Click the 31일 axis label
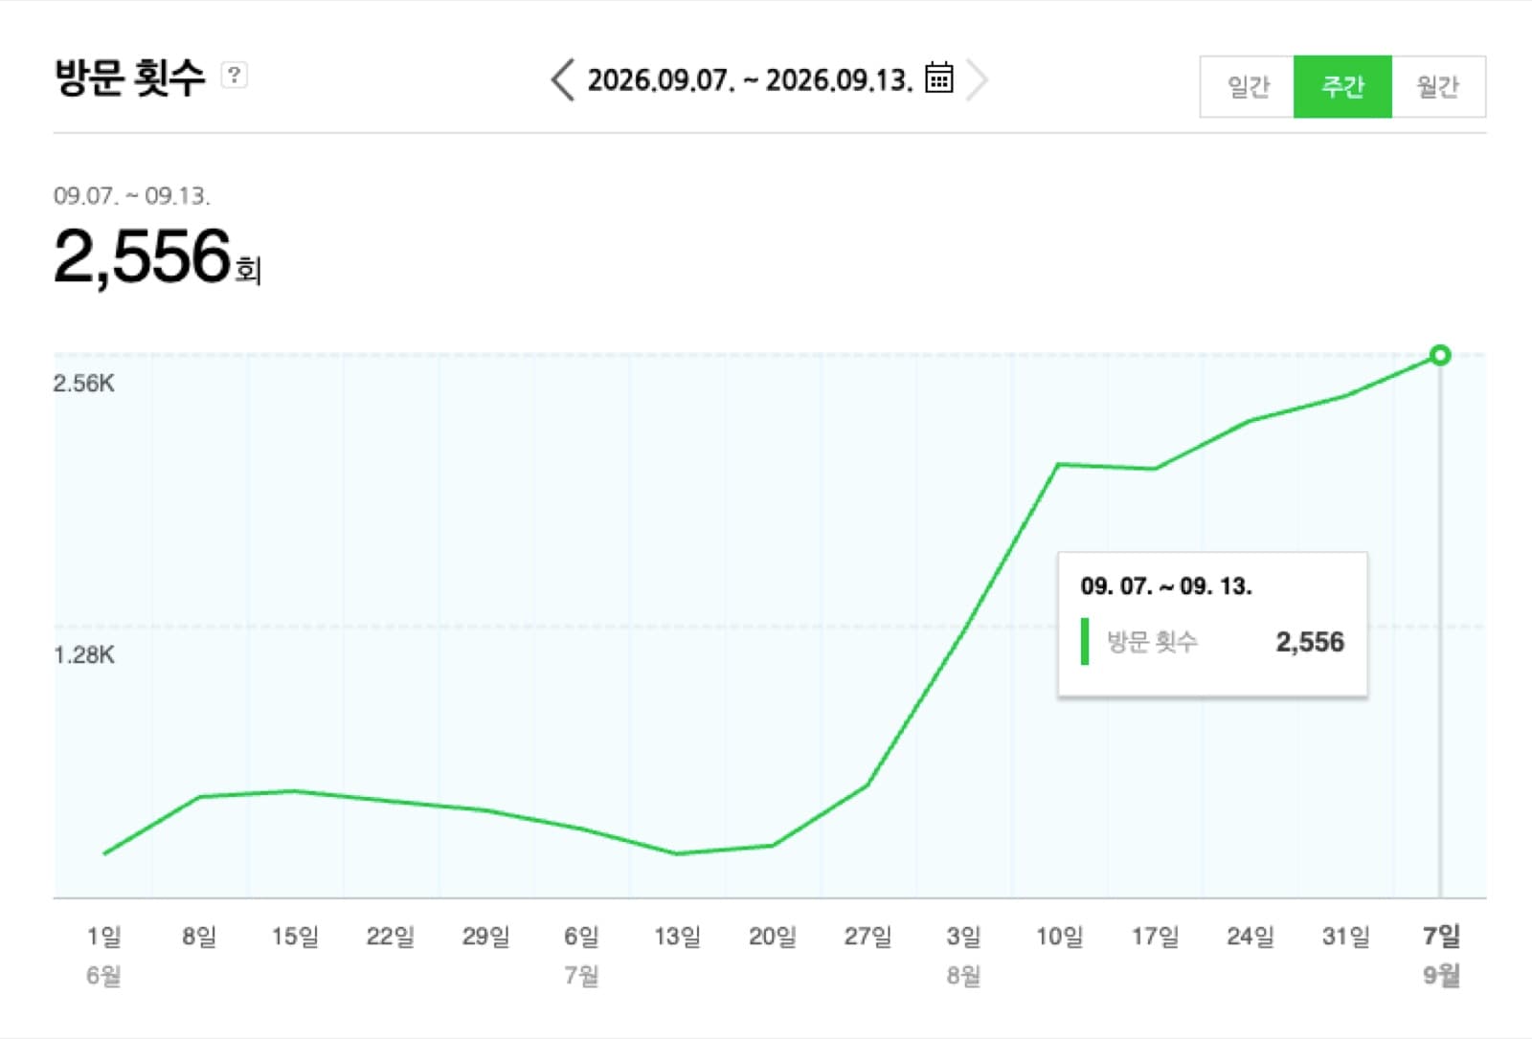The width and height of the screenshot is (1532, 1039). (x=1345, y=936)
